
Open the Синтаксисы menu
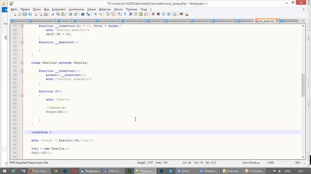click(76, 9)
